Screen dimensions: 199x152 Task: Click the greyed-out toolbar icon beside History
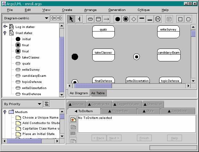169,19
